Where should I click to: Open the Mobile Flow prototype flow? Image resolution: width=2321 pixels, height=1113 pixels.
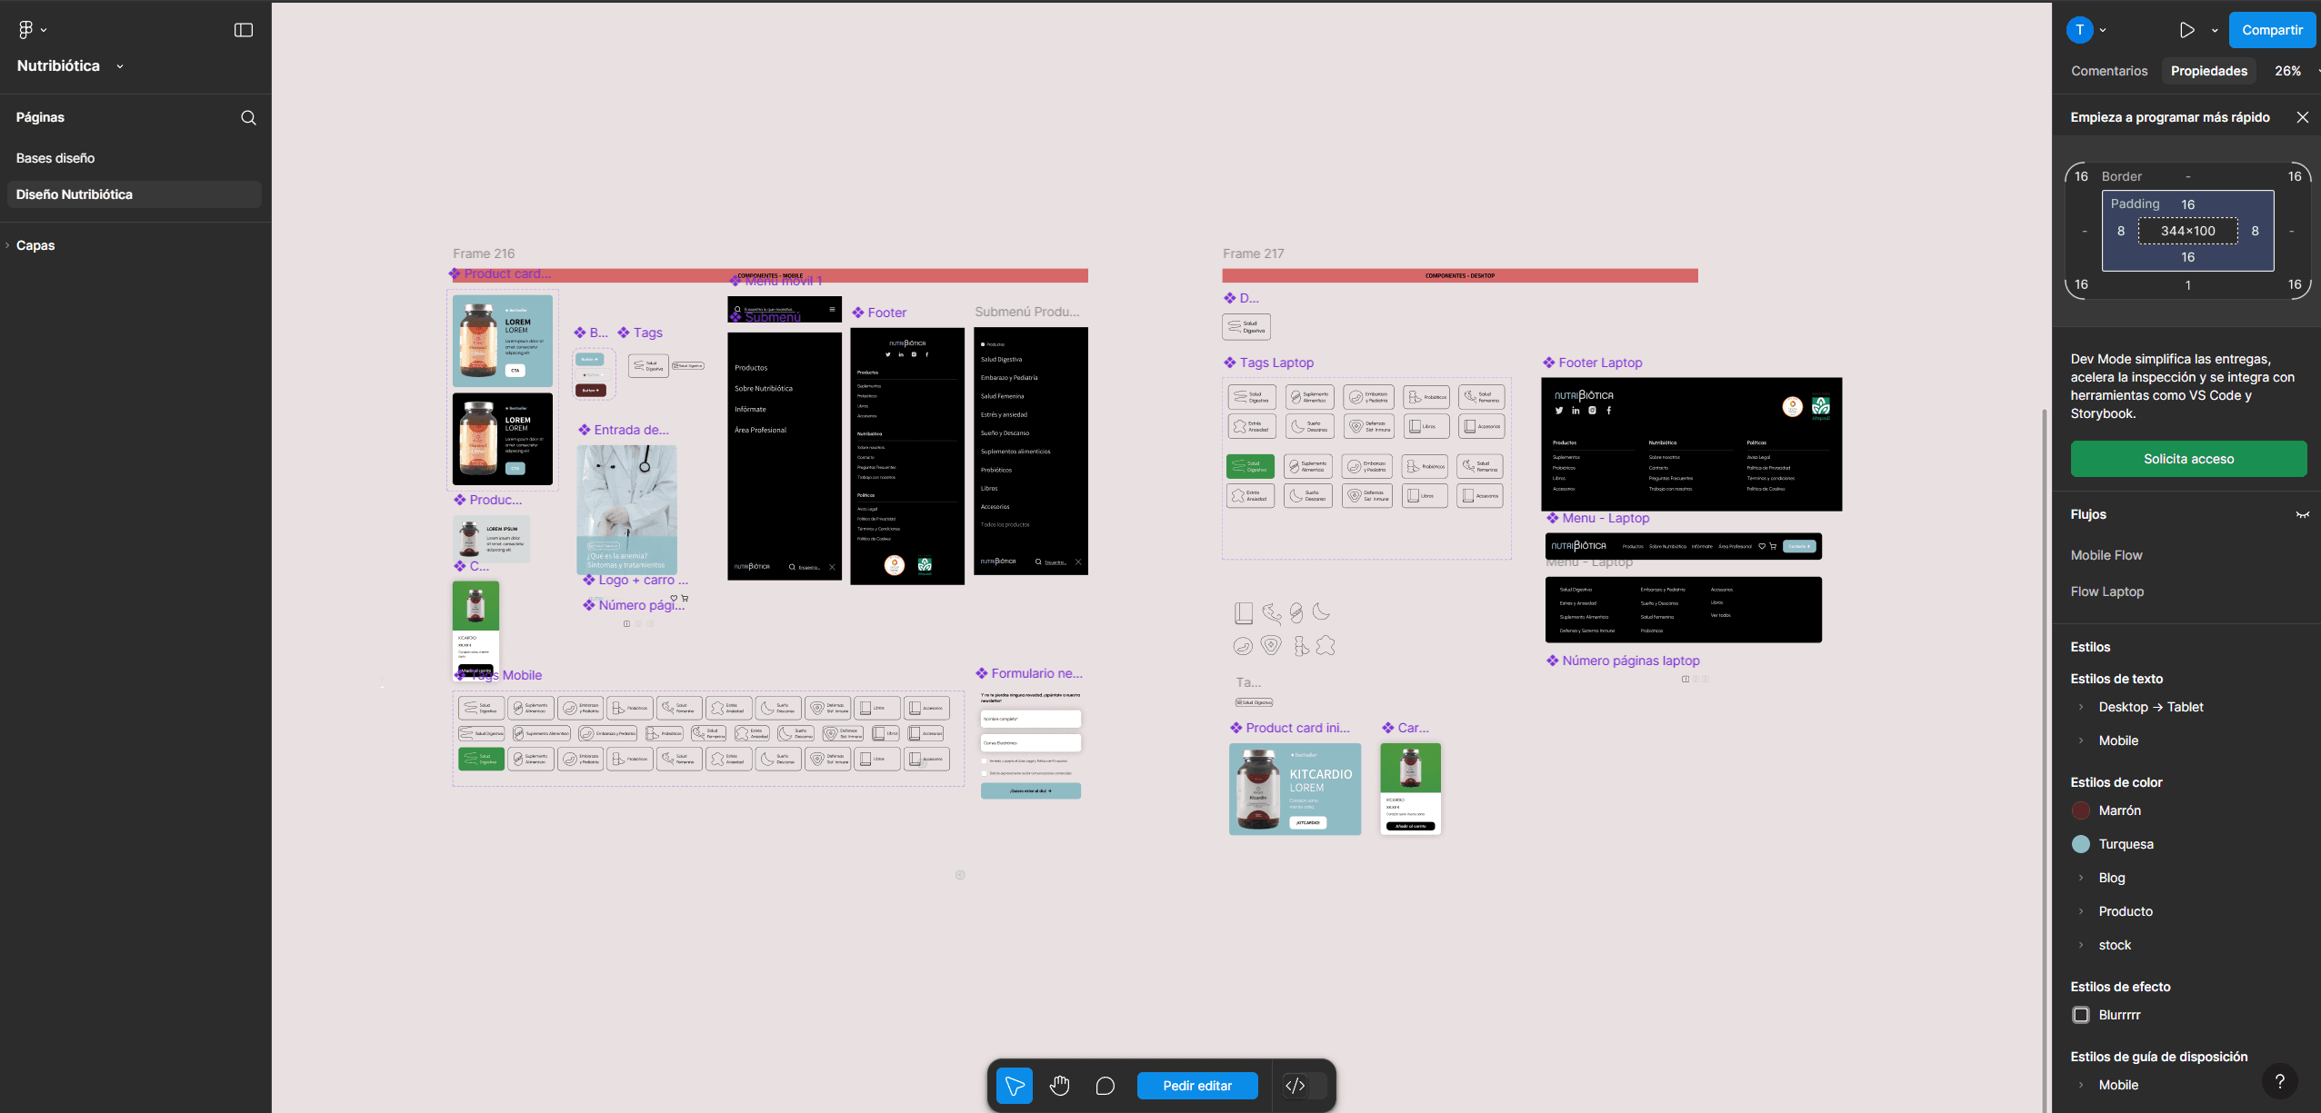coord(2106,555)
